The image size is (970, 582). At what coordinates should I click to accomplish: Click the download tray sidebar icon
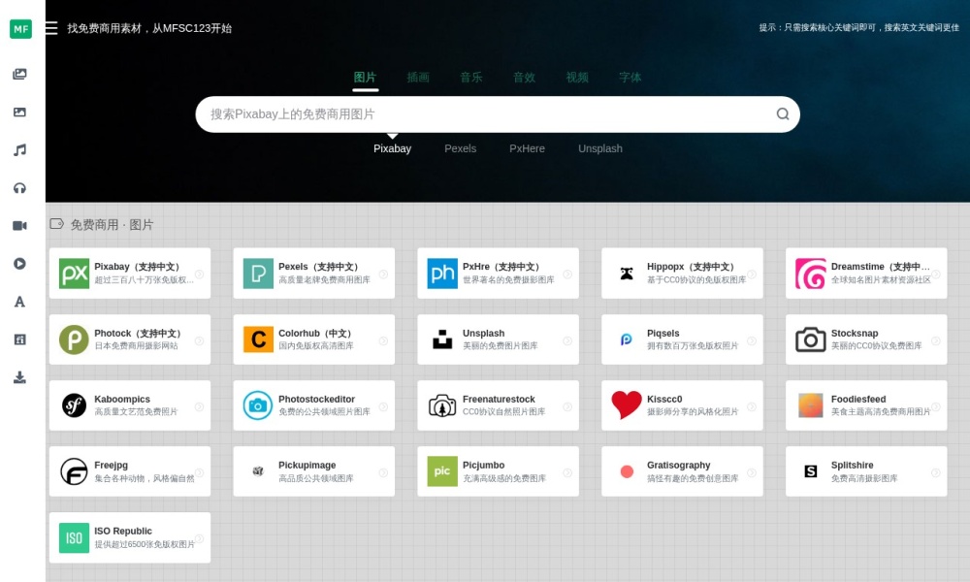point(19,377)
